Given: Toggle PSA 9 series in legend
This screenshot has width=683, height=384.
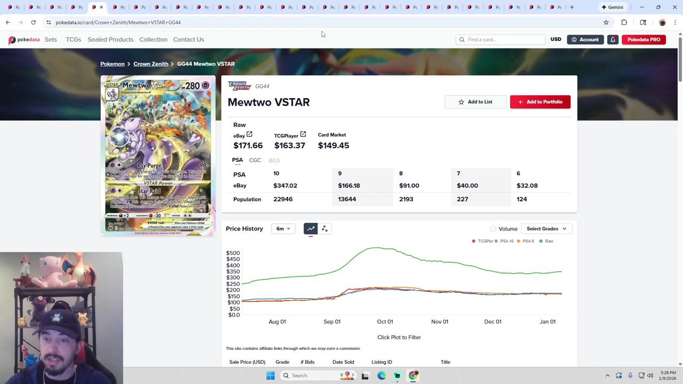Looking at the screenshot, I should pos(526,241).
